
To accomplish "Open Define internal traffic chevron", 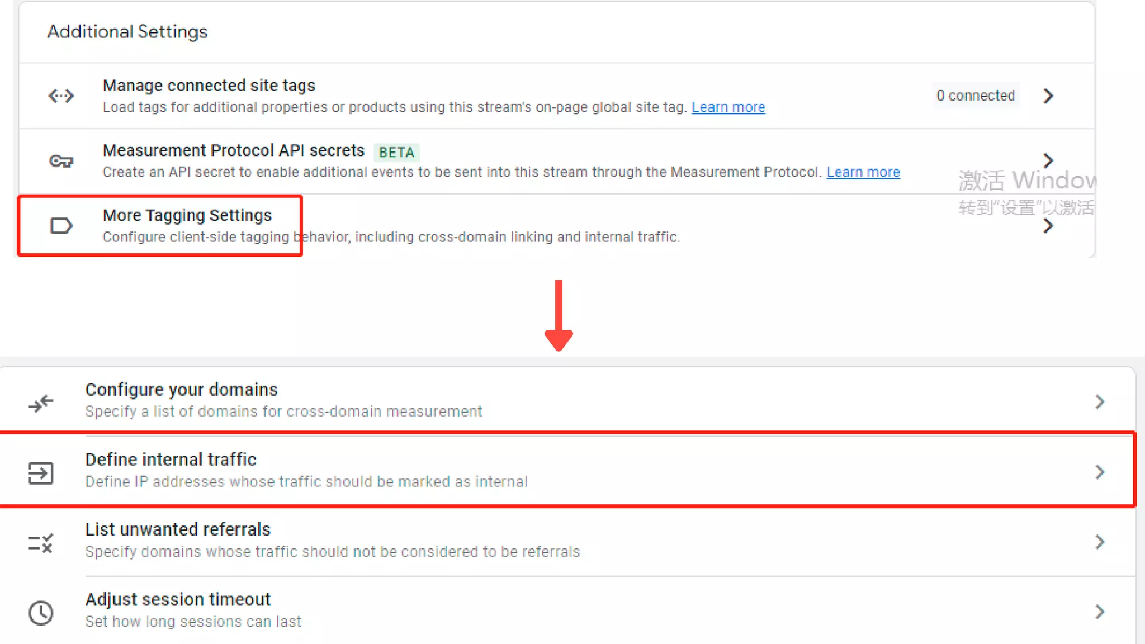I will [x=1099, y=472].
